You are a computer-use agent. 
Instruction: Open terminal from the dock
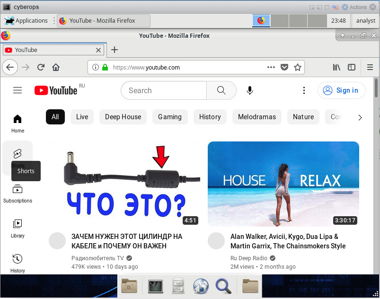(155, 286)
